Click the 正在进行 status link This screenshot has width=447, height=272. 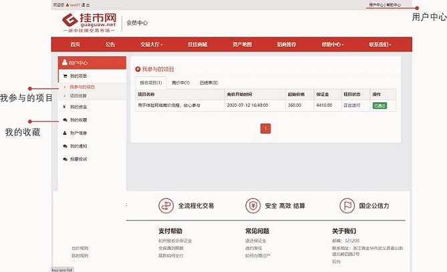(351, 106)
